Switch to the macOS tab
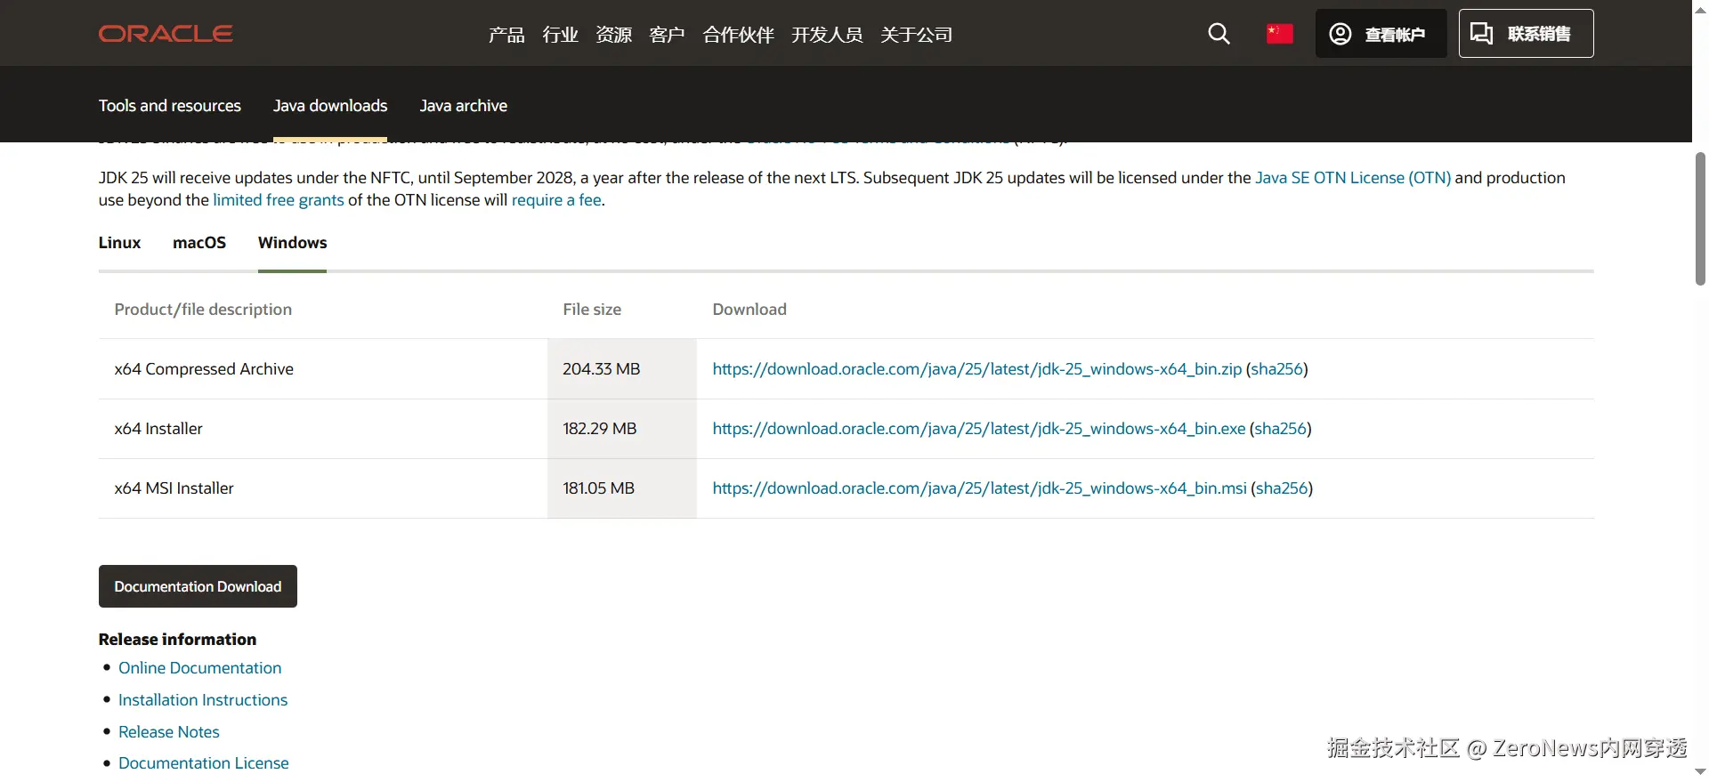The width and height of the screenshot is (1709, 782). 199,243
